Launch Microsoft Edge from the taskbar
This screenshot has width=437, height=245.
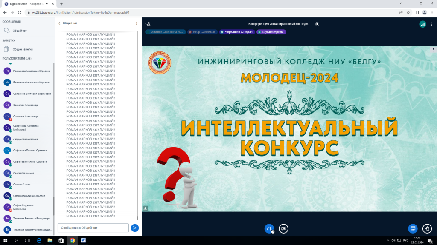tap(39, 241)
